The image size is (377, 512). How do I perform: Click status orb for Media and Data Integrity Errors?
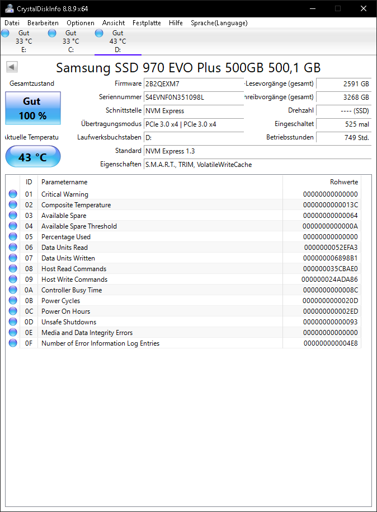tap(13, 332)
